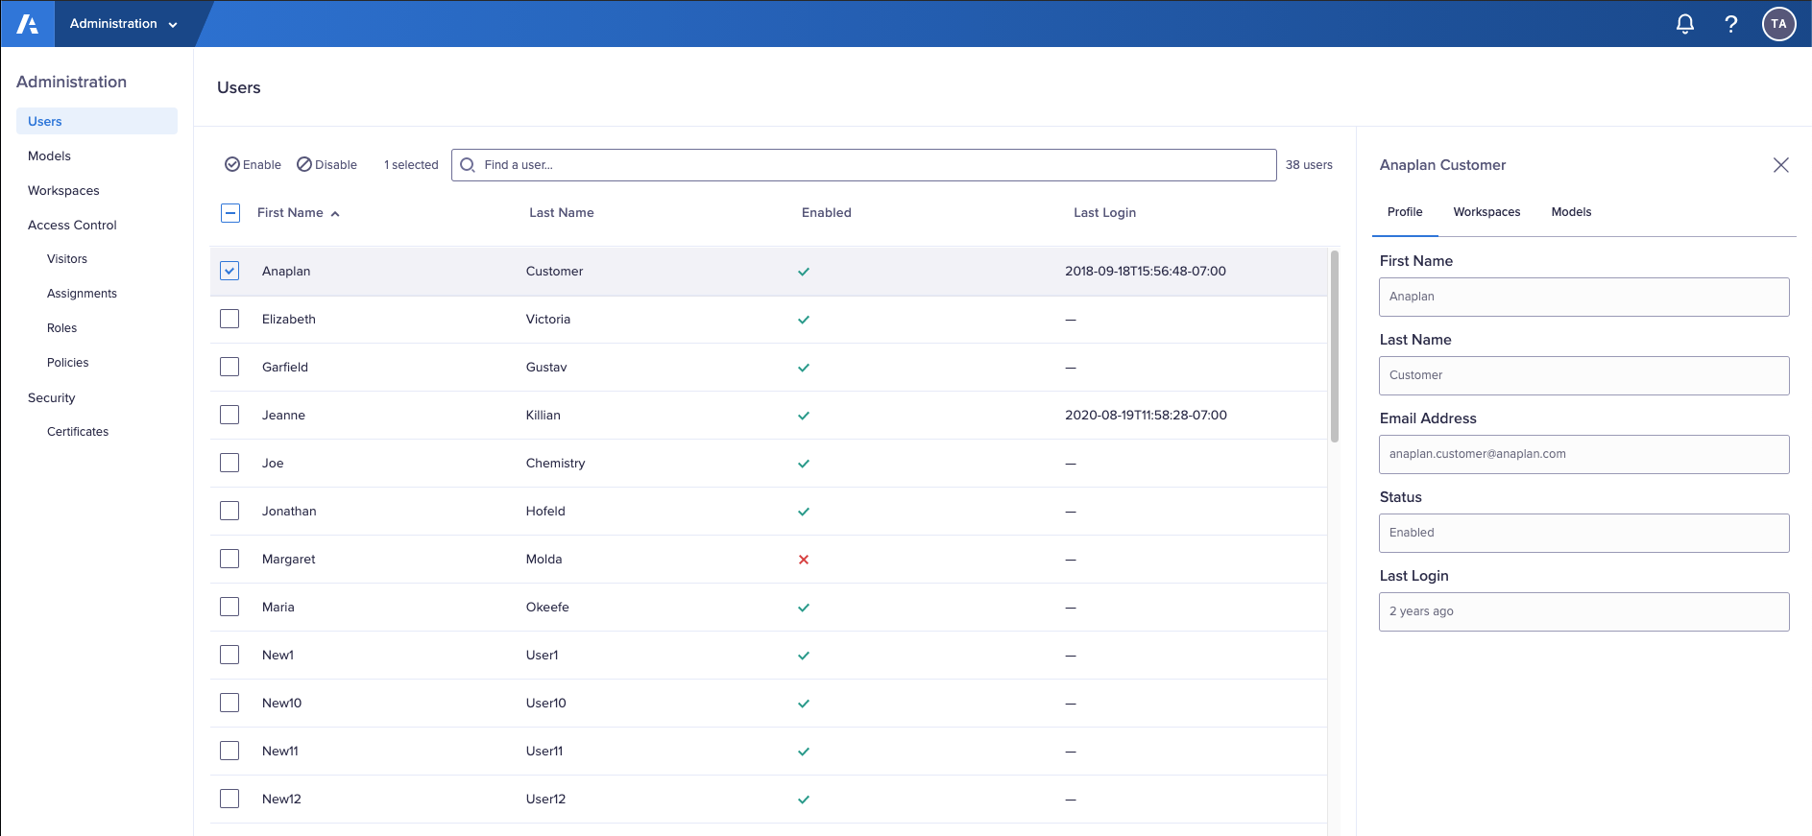Open Users in the sidebar
The height and width of the screenshot is (836, 1812).
97,121
